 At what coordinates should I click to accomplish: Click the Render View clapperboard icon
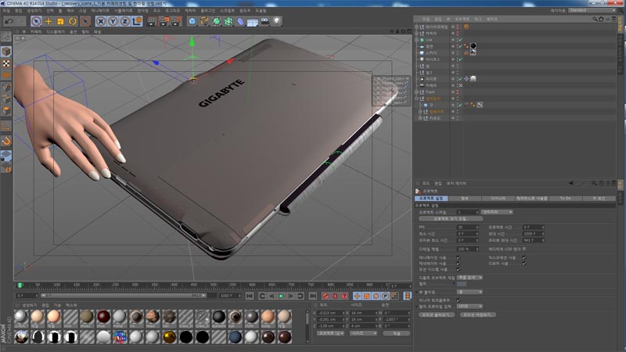click(152, 21)
